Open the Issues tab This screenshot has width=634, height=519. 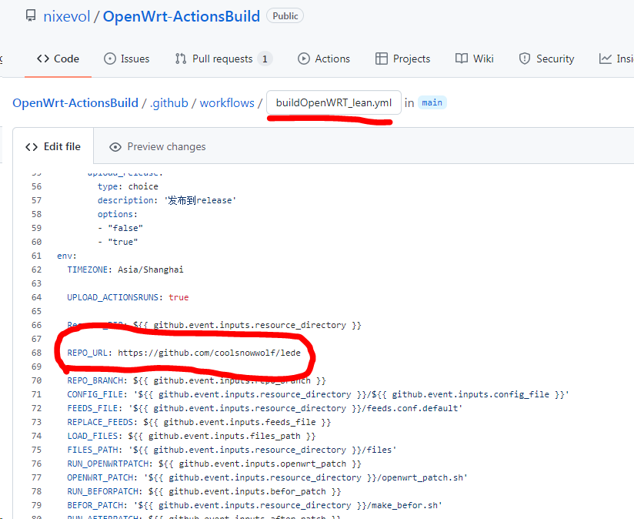(x=126, y=59)
